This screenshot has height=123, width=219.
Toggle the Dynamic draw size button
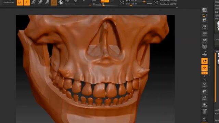[149, 3]
